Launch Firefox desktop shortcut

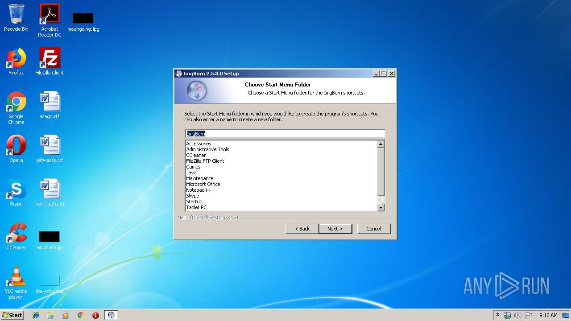pos(16,62)
